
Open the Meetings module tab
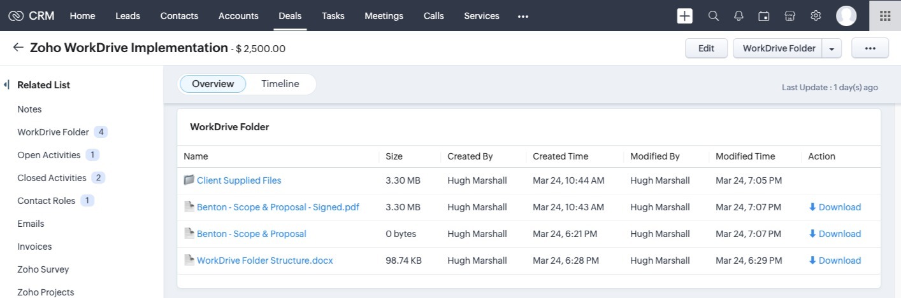click(384, 16)
